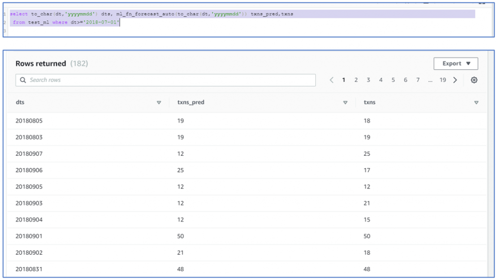Viewport: 497px width, 280px height.
Task: Go to next results page arrow
Action: (x=455, y=80)
